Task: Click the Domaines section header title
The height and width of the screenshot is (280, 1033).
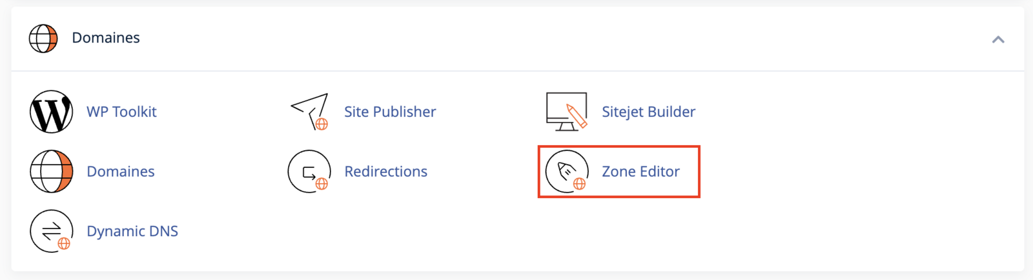Action: [106, 38]
